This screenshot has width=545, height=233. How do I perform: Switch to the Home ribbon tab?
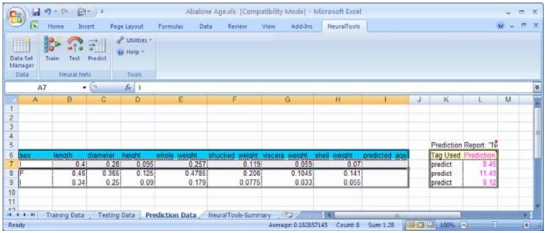click(56, 26)
